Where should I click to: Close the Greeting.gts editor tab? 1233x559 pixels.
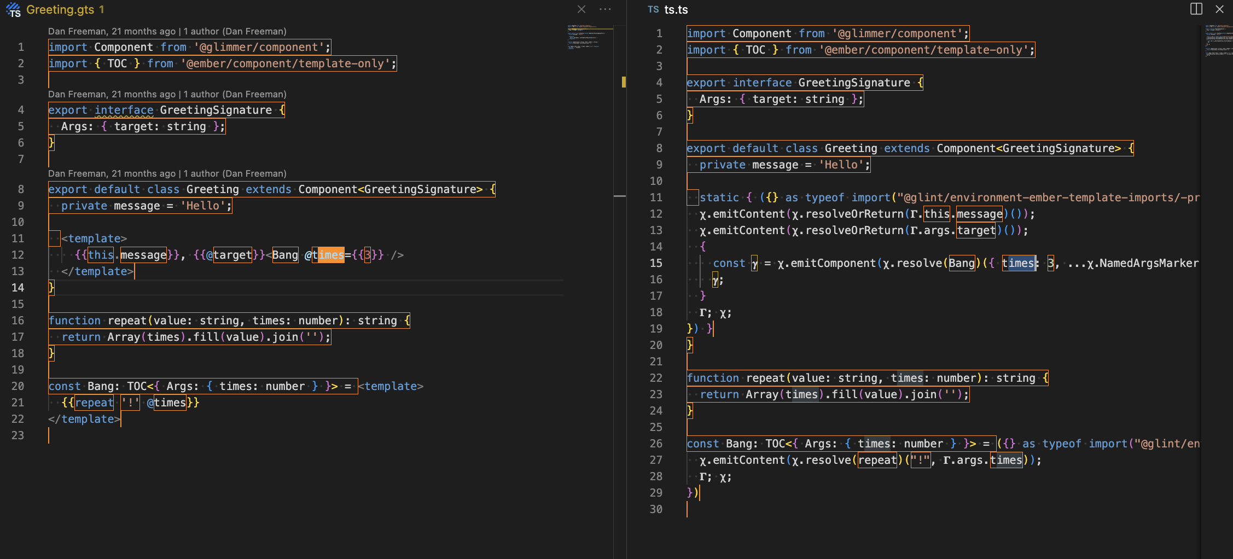pyautogui.click(x=581, y=9)
